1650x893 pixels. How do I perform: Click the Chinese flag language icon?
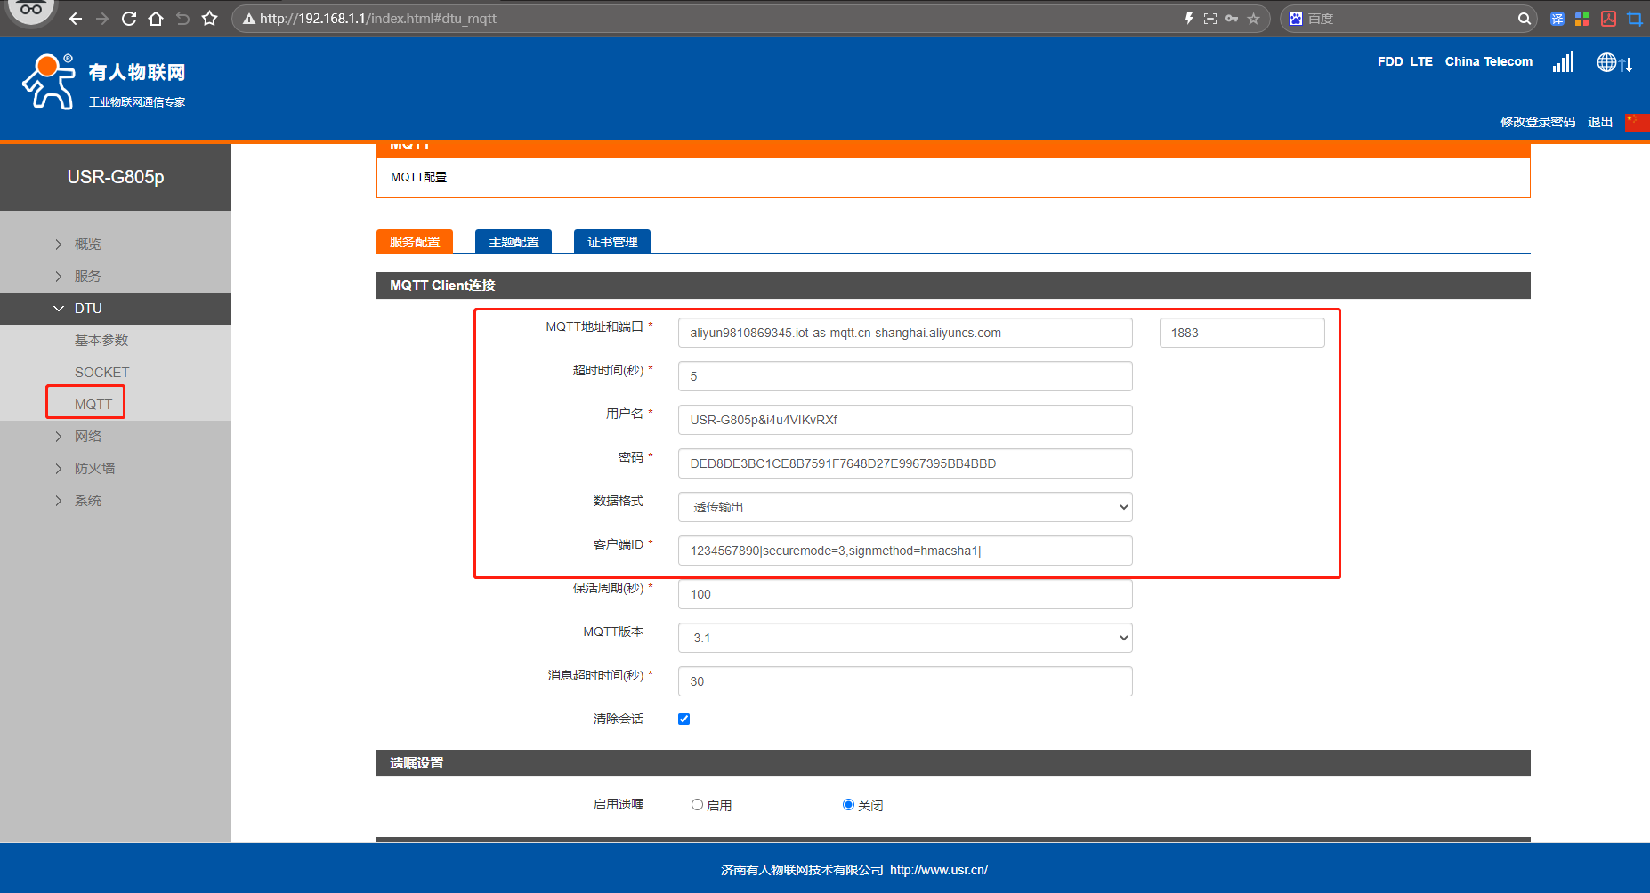[1636, 122]
